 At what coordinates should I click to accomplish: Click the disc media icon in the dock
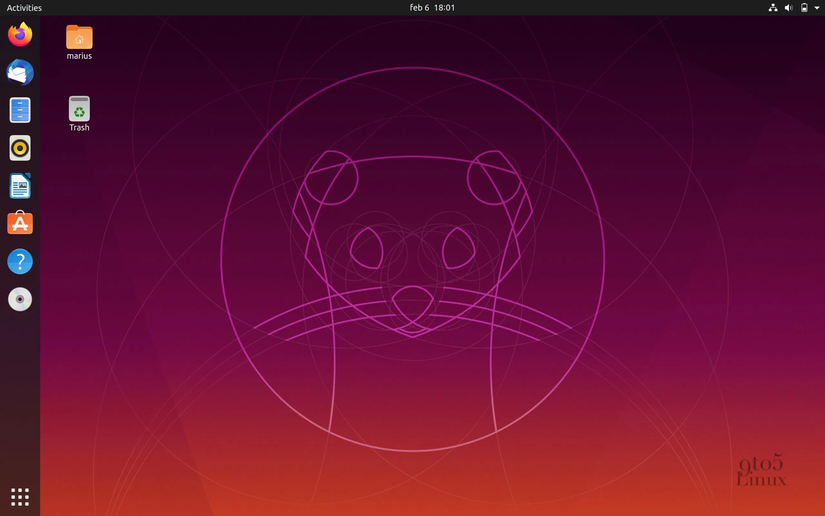[20, 299]
